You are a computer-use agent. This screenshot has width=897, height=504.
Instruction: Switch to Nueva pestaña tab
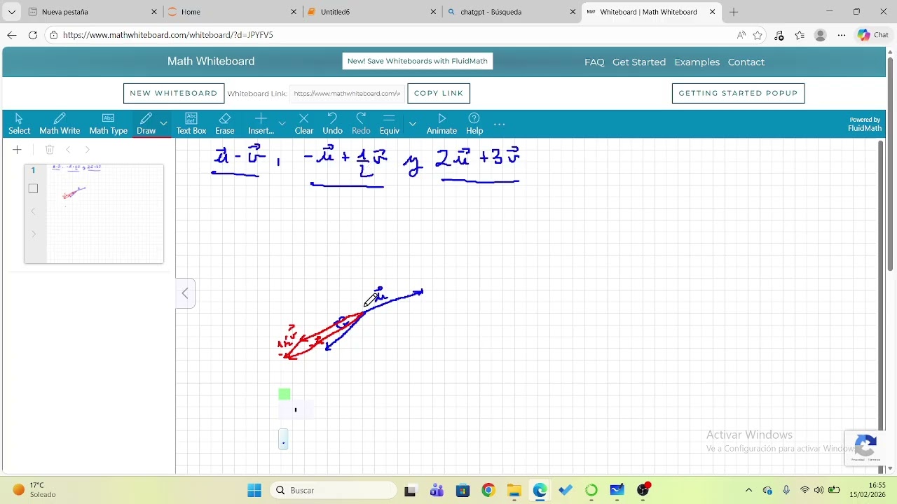(91, 12)
